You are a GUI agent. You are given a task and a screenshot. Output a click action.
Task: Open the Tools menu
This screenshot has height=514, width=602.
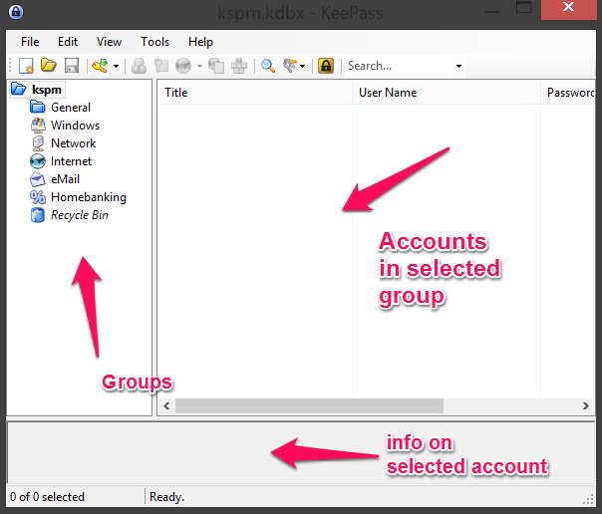[x=154, y=42]
